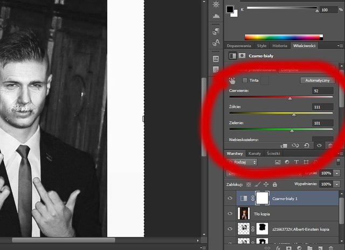
Task: Open the Histogram panel icon
Action: [216, 16]
